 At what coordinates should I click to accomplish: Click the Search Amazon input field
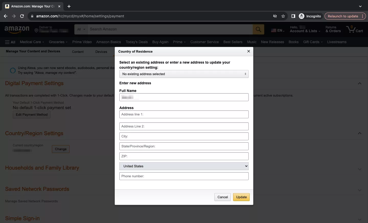pyautogui.click(x=170, y=29)
